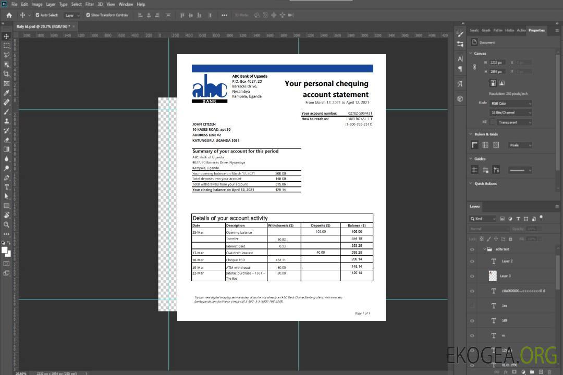The image size is (563, 375).
Task: Select the Rectangular Marquee tool
Action: click(6, 46)
